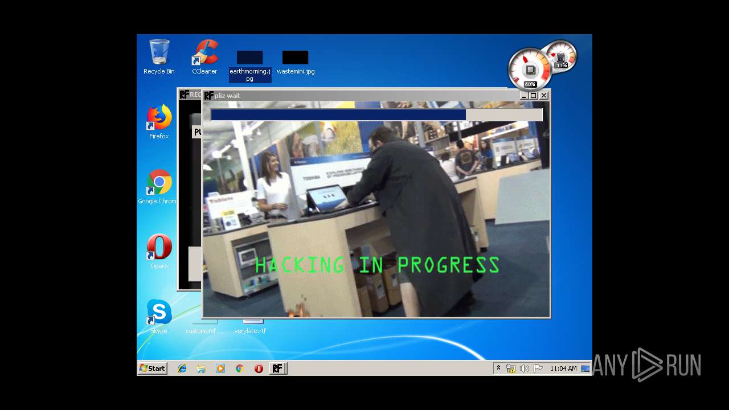Open the Recycle Bin desktop icon
Viewport: 729px width, 410px height.
(x=159, y=57)
